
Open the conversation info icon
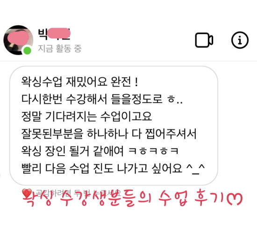tap(240, 40)
